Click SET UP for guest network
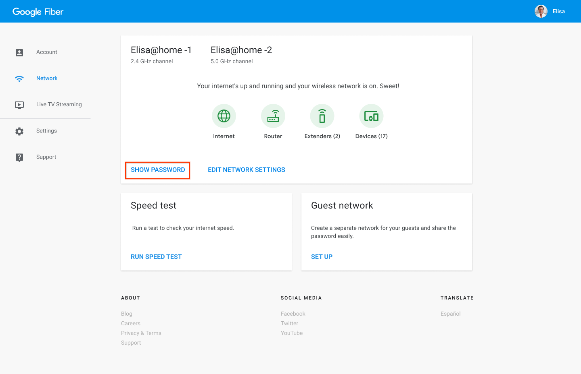 [322, 257]
